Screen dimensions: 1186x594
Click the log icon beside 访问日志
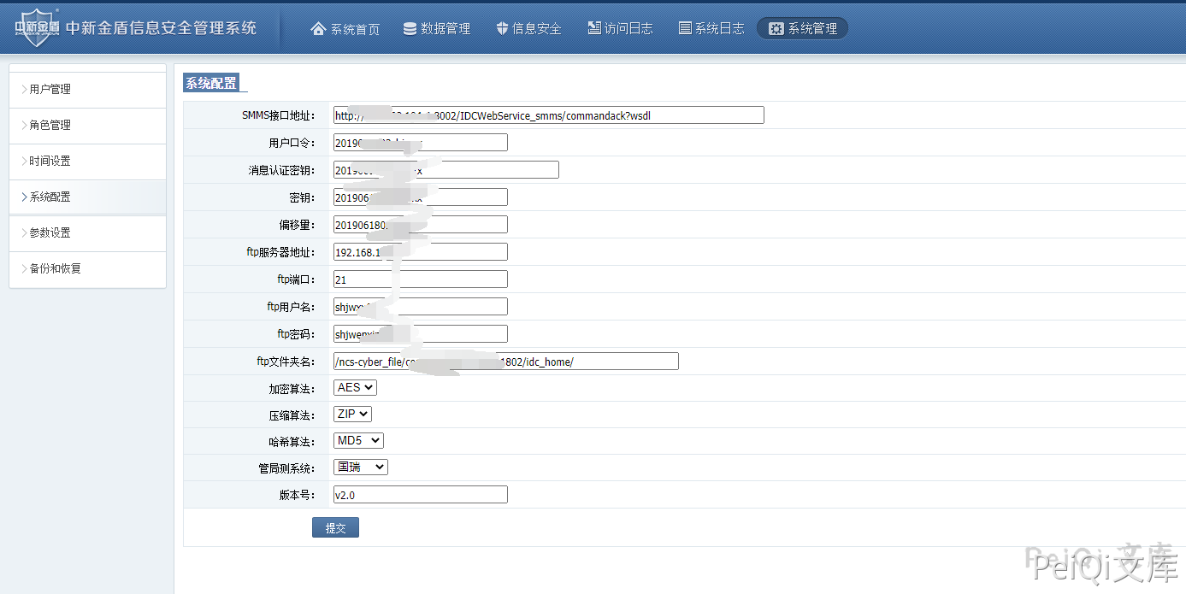pyautogui.click(x=594, y=28)
